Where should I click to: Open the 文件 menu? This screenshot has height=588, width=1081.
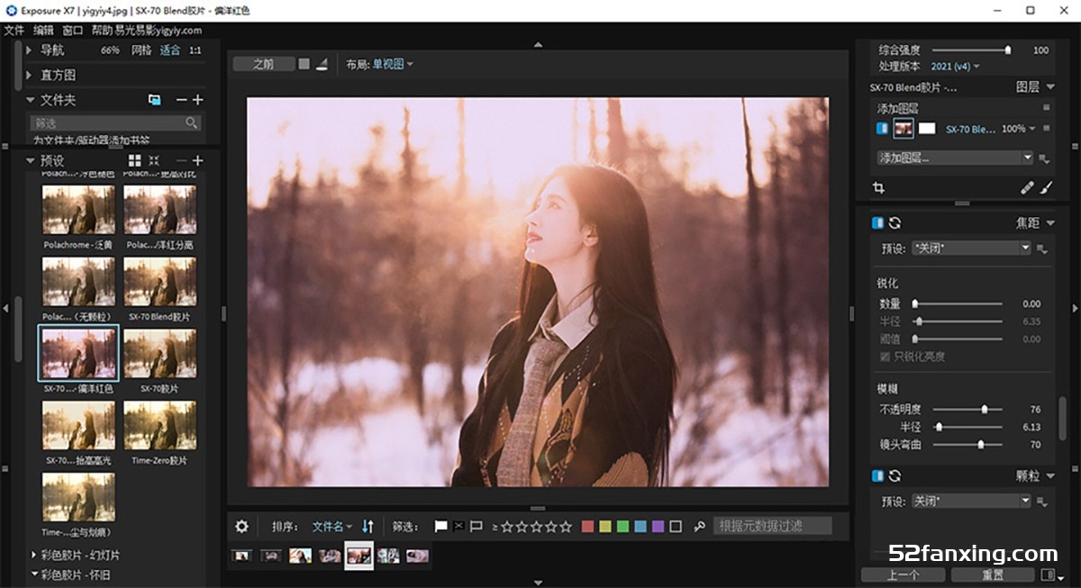pyautogui.click(x=14, y=30)
